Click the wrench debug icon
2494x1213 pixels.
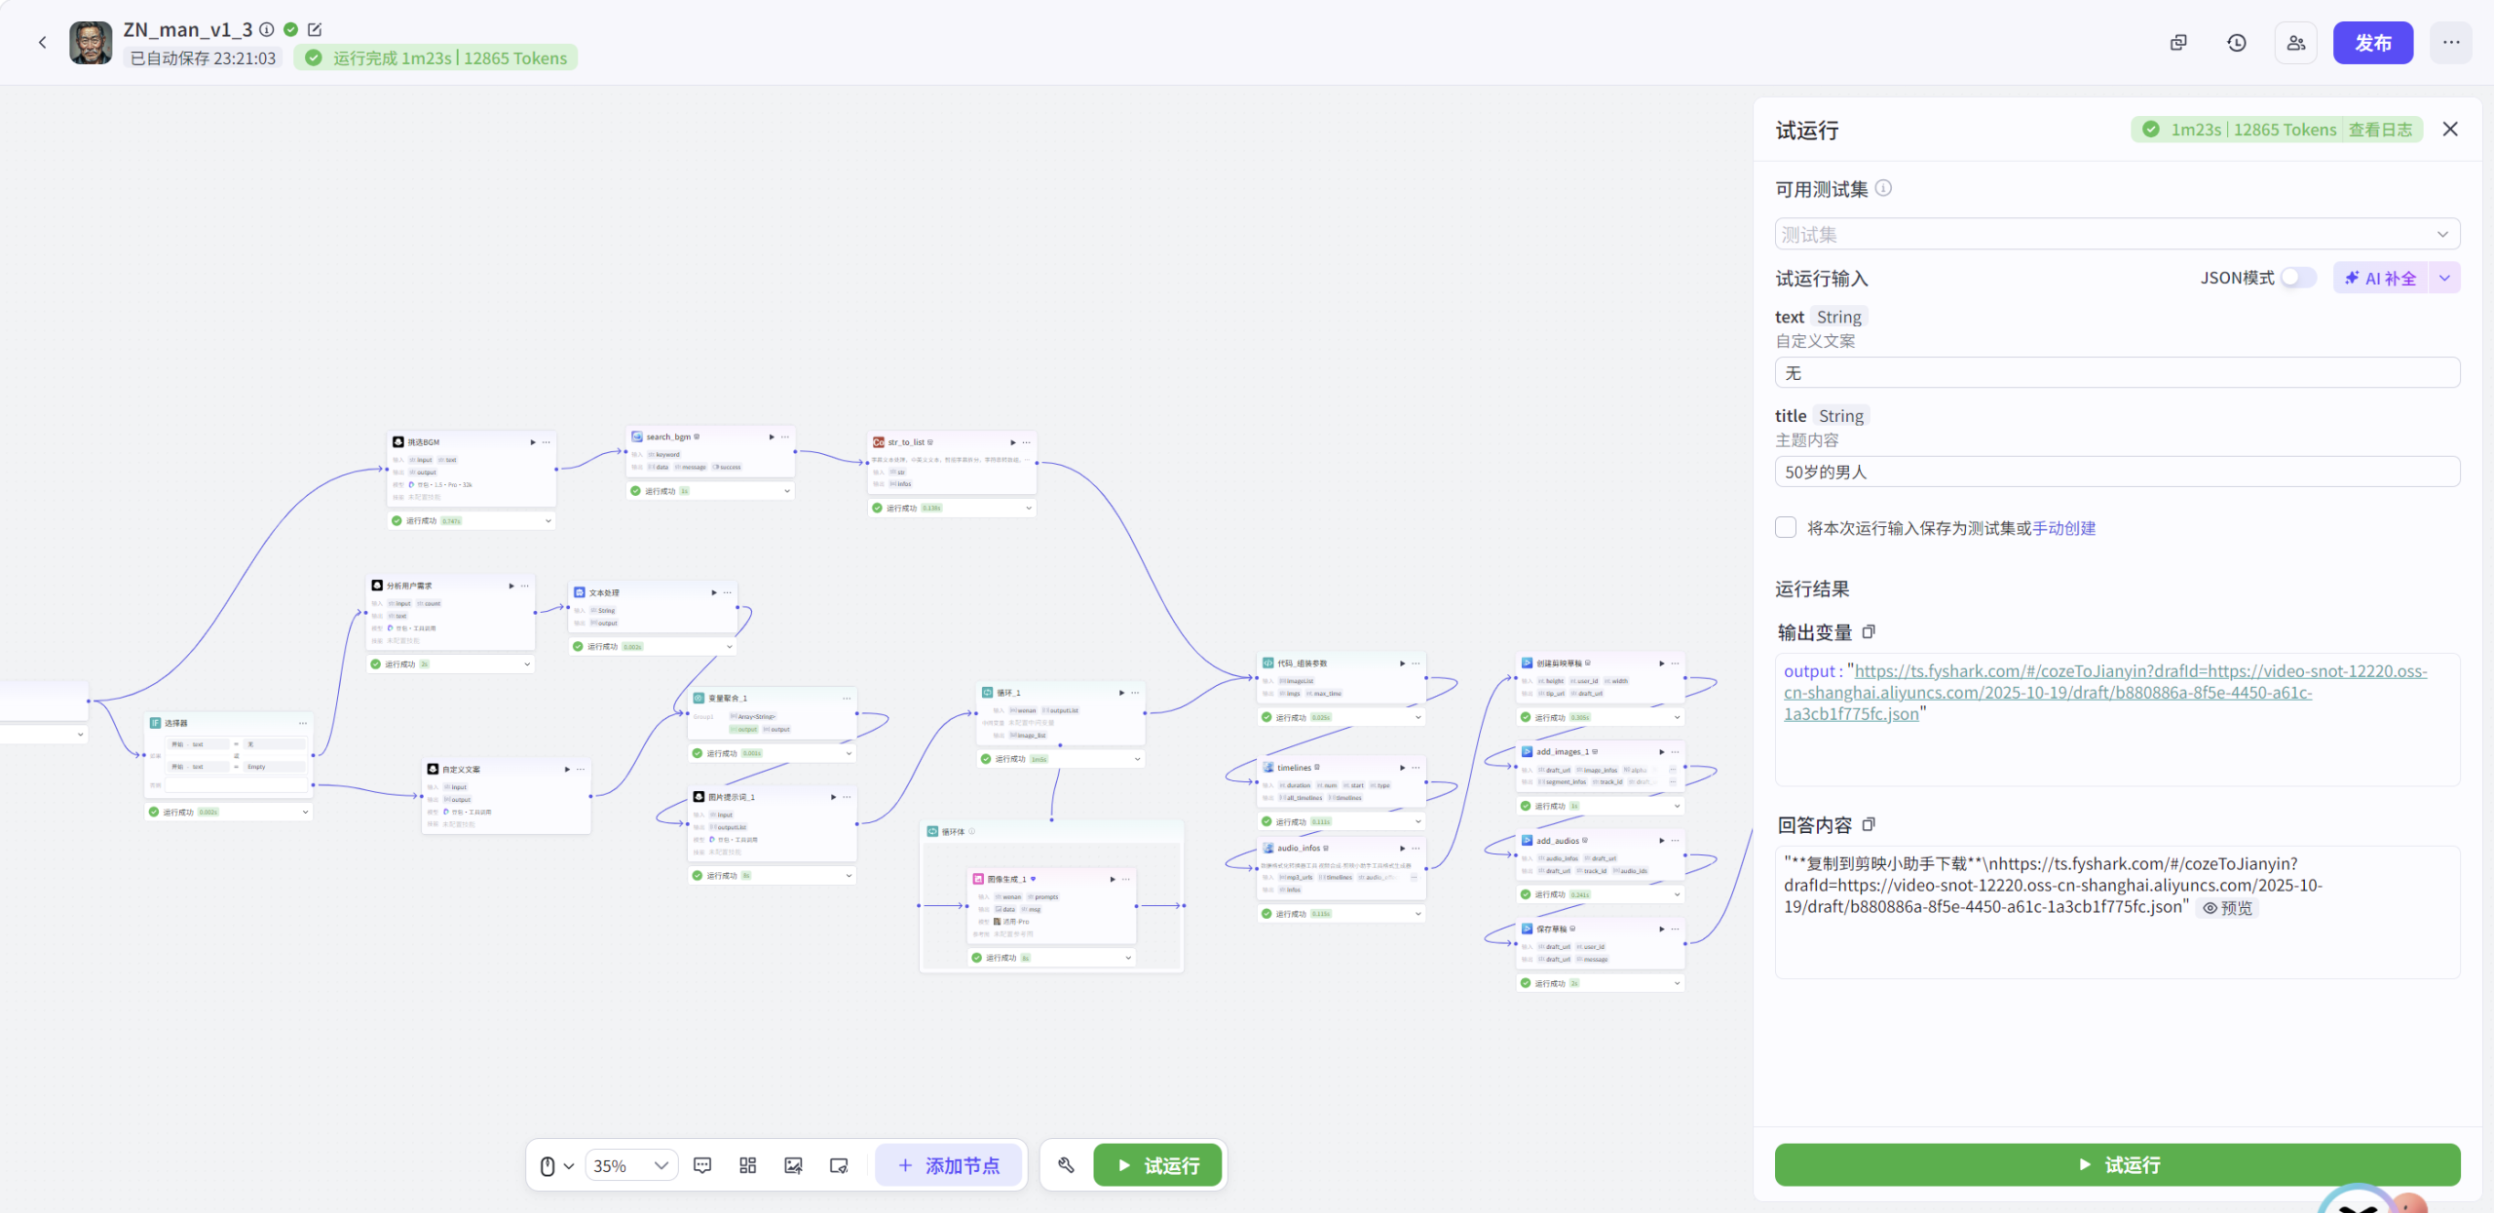point(1066,1165)
